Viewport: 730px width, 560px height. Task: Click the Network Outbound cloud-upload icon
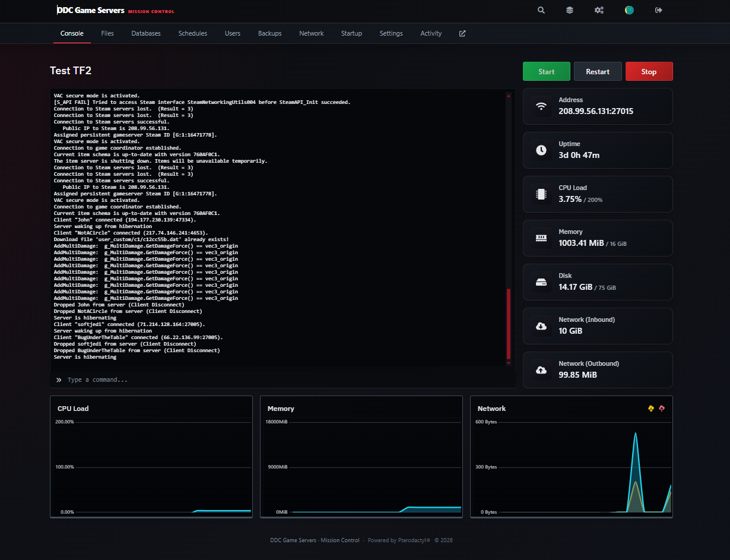[x=541, y=370]
